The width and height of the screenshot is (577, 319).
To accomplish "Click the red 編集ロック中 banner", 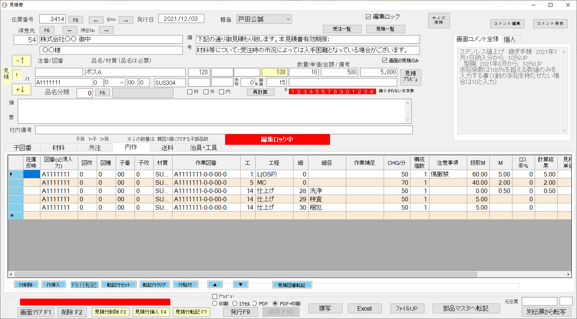I will pyautogui.click(x=277, y=140).
